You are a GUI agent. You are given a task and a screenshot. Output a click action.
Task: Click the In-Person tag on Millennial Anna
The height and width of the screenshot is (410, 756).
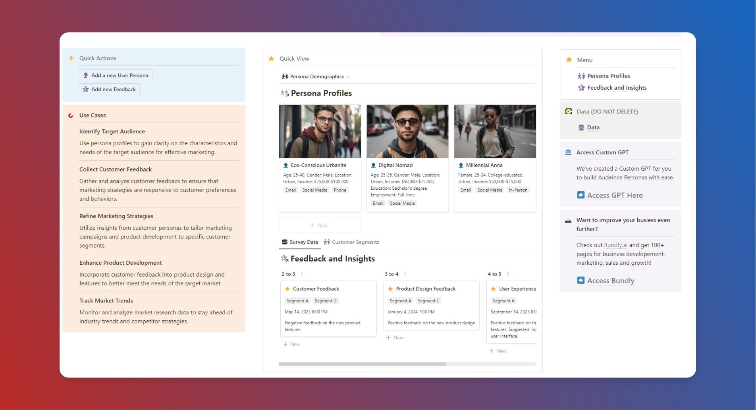(x=518, y=190)
